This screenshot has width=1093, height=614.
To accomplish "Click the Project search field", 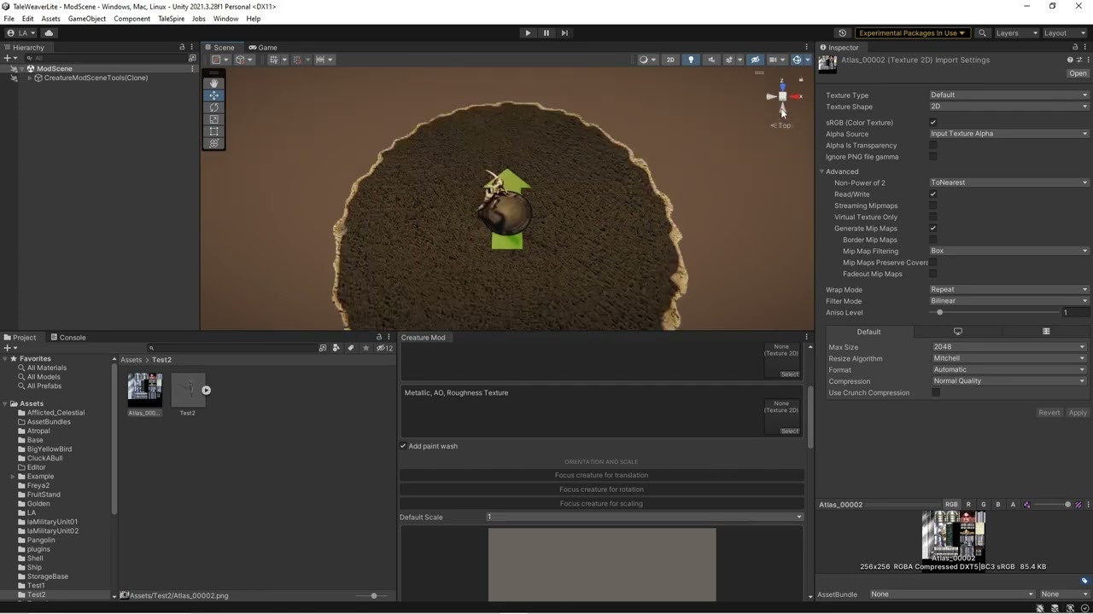I will pos(231,348).
